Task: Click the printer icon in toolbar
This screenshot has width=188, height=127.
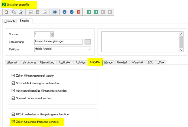Action: pyautogui.click(x=55, y=12)
